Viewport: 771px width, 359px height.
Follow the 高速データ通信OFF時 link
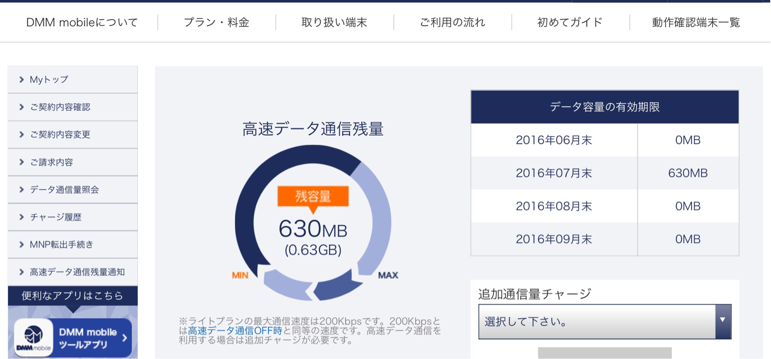pos(235,331)
